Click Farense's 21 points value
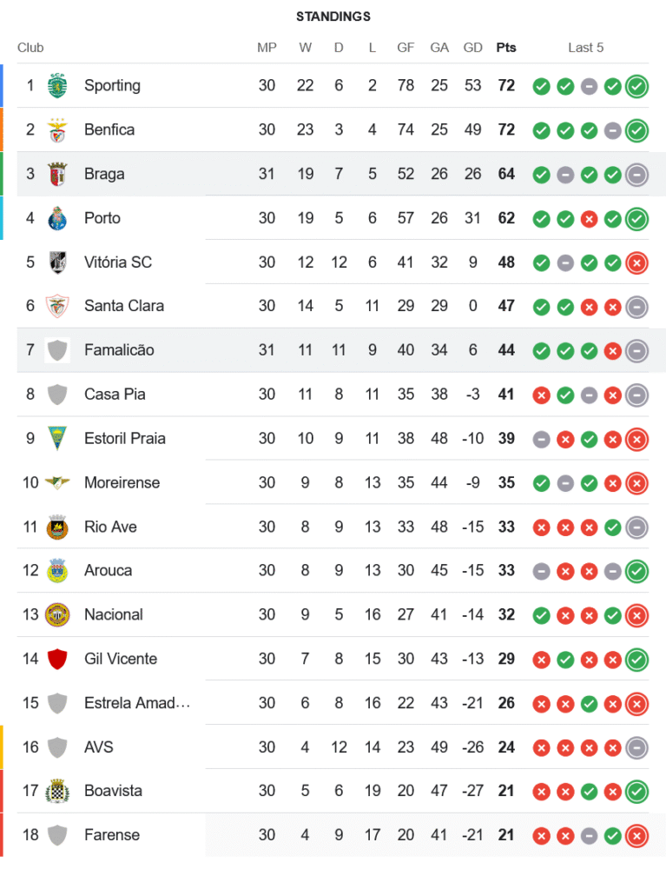This screenshot has height=869, width=666. pos(506,835)
